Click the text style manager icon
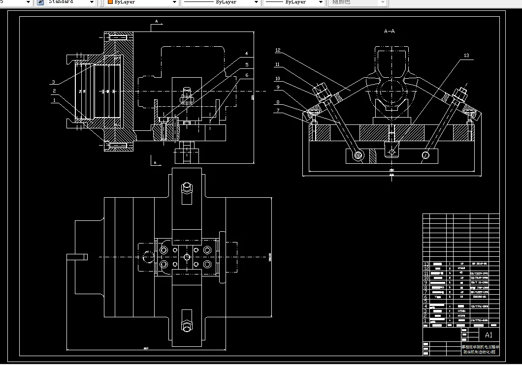The width and height of the screenshot is (522, 365). 40,2
